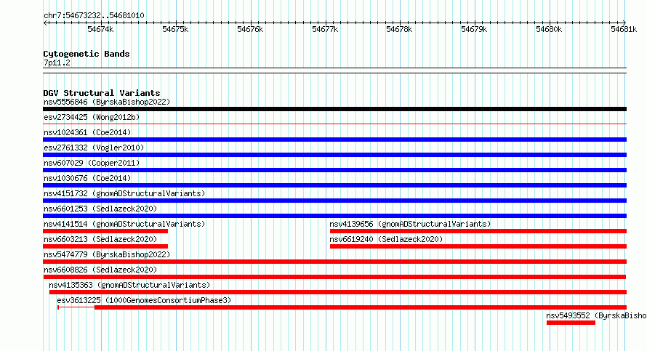The height and width of the screenshot is (351, 647).
Task: Open variant esv3613225 (1000GenomesConsortiumPhase3) label
Action: coord(144,300)
